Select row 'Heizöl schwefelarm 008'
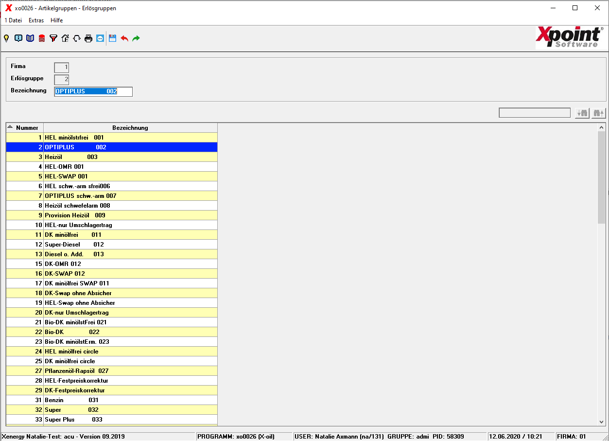Image resolution: width=609 pixels, height=441 pixels. [112, 206]
